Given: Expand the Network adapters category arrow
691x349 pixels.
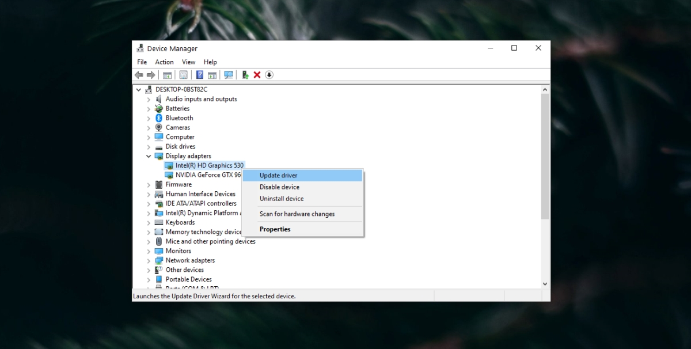Looking at the screenshot, I should pyautogui.click(x=149, y=260).
